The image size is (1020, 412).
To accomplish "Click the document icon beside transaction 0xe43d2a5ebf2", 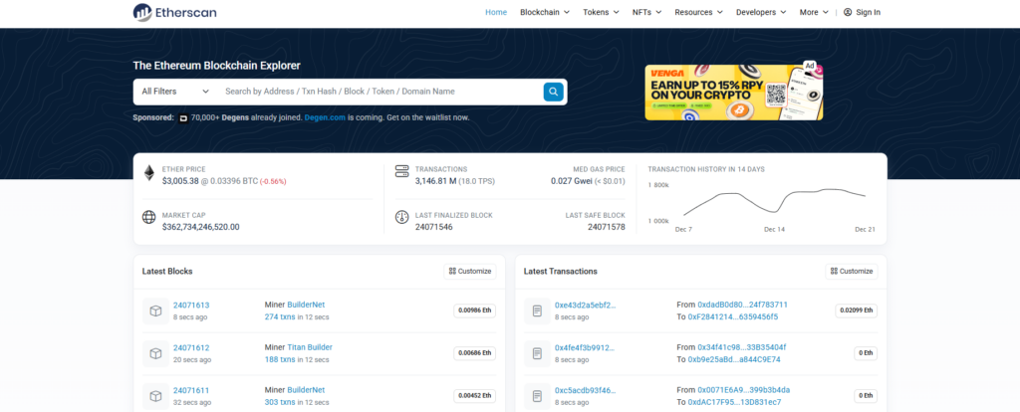I will tap(537, 310).
